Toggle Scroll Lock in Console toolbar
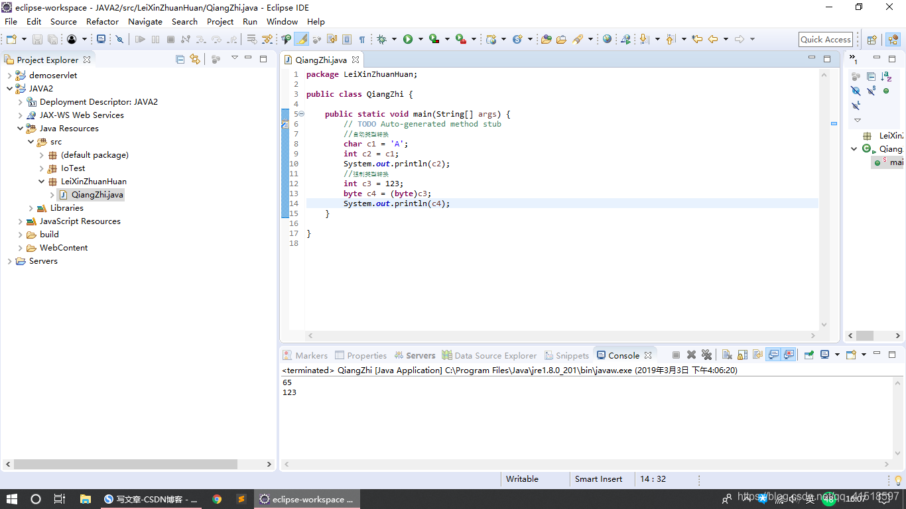Image resolution: width=906 pixels, height=509 pixels. tap(742, 355)
